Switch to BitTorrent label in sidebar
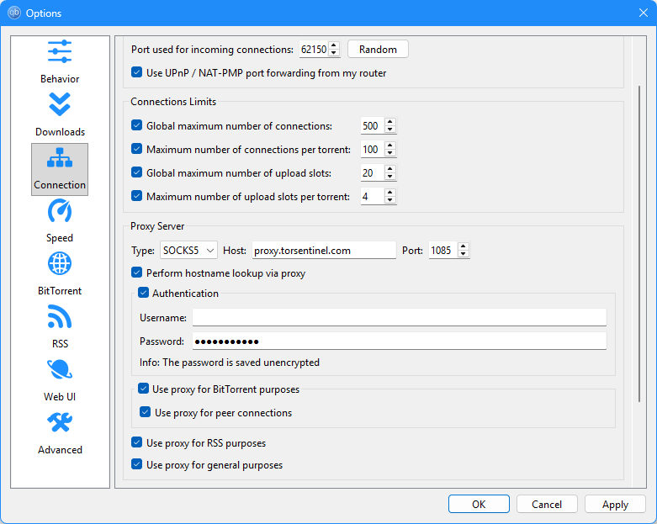Image resolution: width=657 pixels, height=524 pixels. pyautogui.click(x=60, y=291)
